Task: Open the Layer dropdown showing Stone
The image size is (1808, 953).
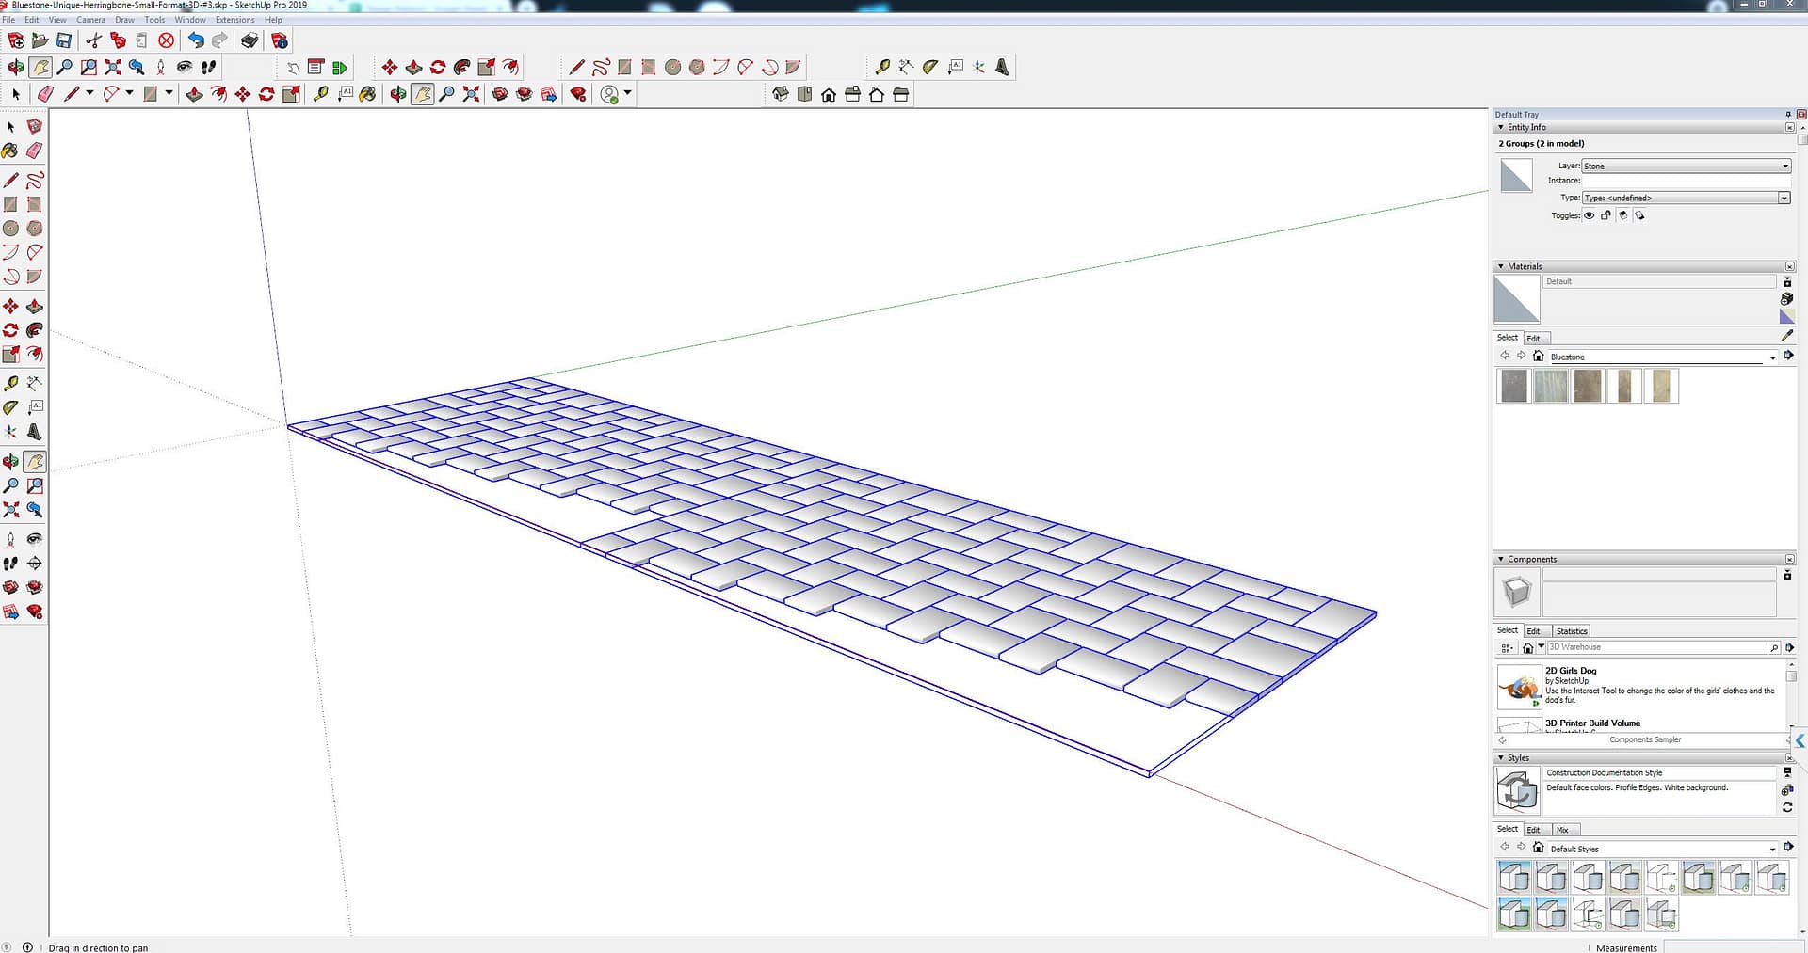Action: [x=1686, y=166]
